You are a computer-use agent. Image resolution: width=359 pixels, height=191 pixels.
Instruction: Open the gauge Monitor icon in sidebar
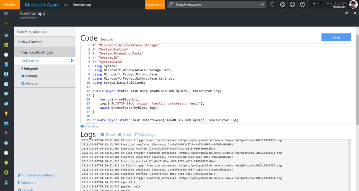pyautogui.click(x=6, y=153)
